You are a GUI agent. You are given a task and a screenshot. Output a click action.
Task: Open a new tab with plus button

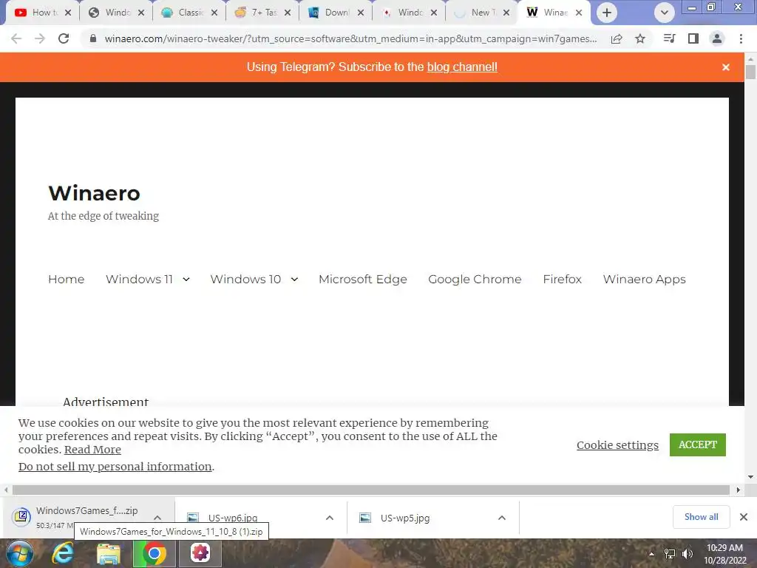tap(607, 13)
